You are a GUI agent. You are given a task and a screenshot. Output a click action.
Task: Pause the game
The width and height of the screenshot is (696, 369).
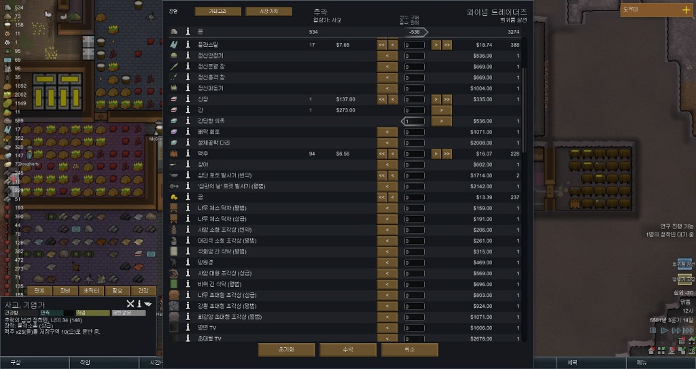click(653, 330)
